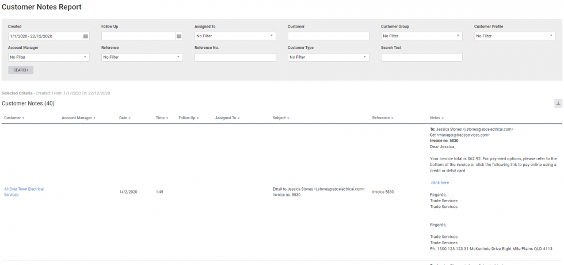Click the download report icon
The height and width of the screenshot is (265, 564).
click(558, 104)
